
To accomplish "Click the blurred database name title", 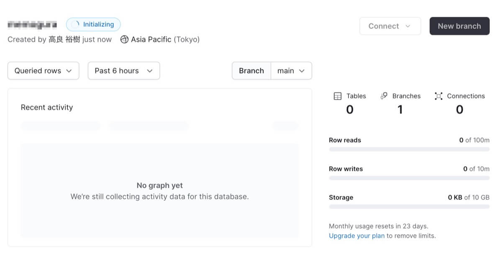I will pyautogui.click(x=32, y=25).
